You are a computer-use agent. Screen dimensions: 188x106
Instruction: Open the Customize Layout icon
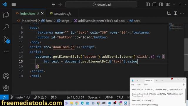(x=168, y=4)
